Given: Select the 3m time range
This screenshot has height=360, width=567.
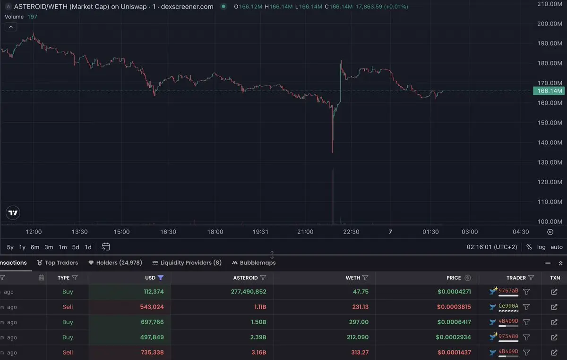Looking at the screenshot, I should [49, 247].
